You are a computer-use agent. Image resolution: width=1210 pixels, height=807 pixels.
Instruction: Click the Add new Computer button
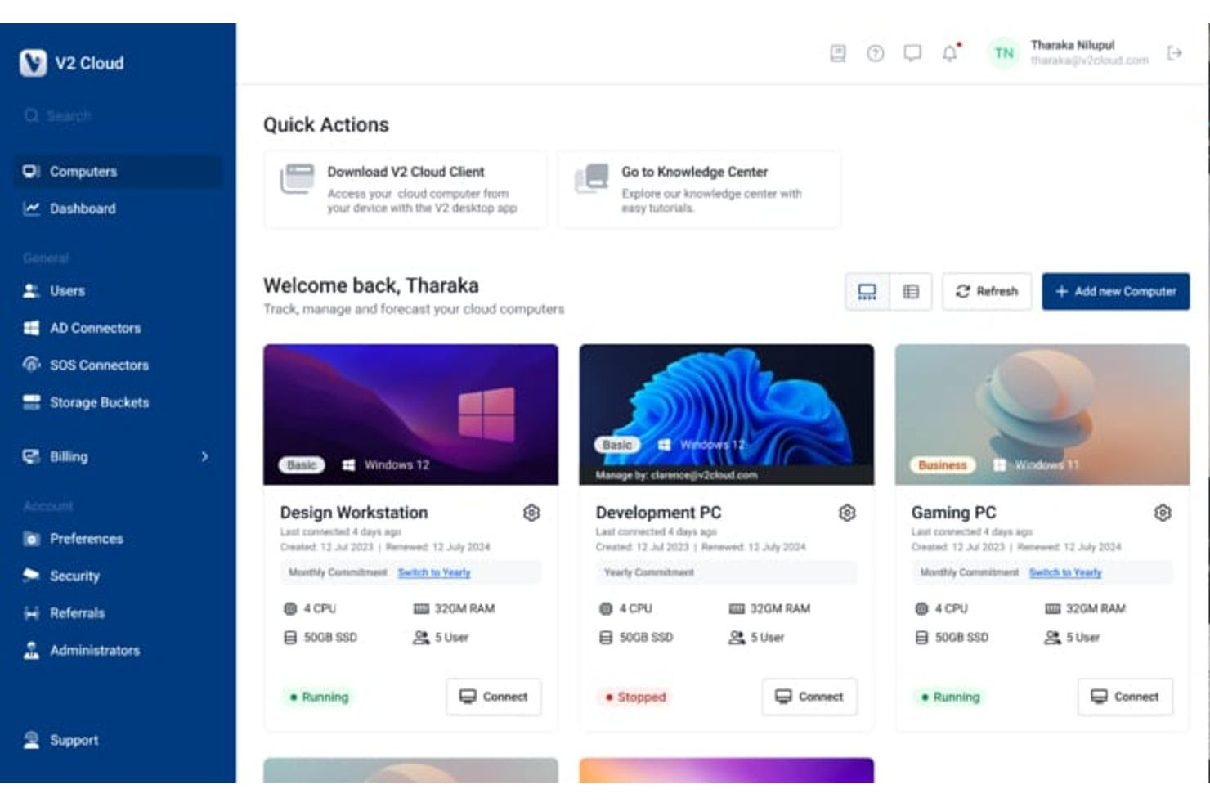(x=1115, y=291)
